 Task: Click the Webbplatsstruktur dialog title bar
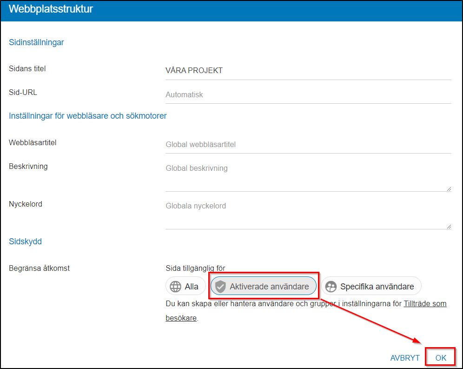point(231,9)
